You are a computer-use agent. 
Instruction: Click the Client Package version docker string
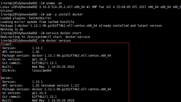(x=71, y=56)
